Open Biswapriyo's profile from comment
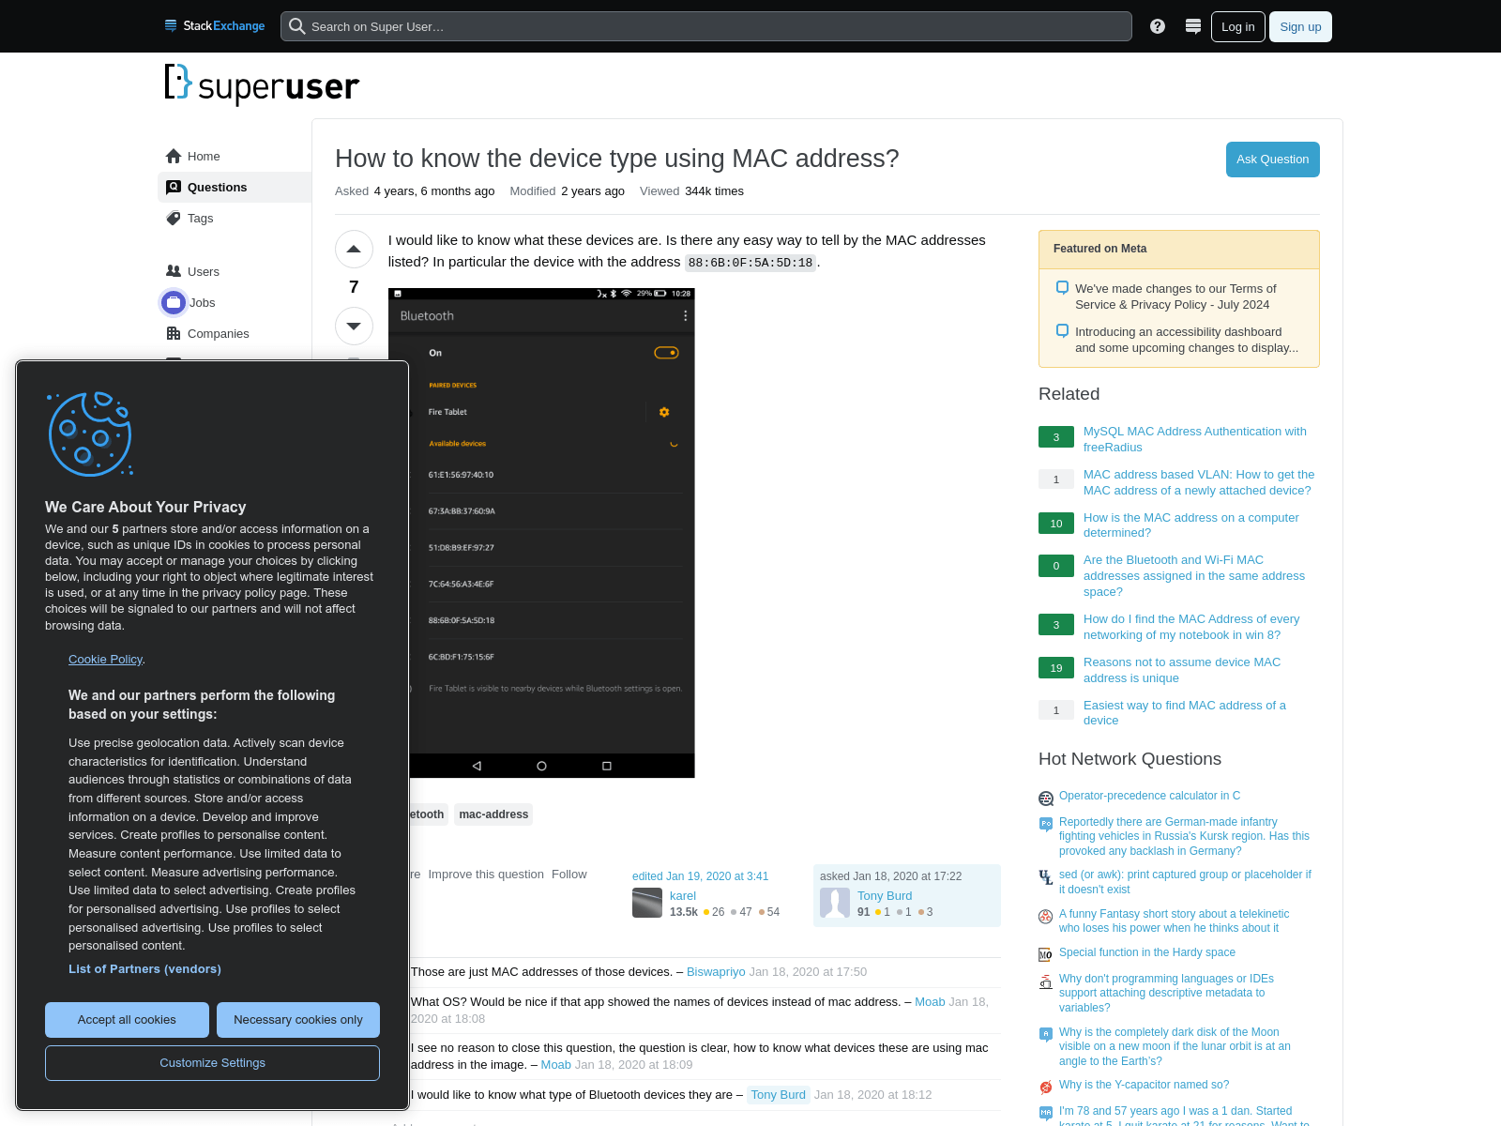 [716, 971]
